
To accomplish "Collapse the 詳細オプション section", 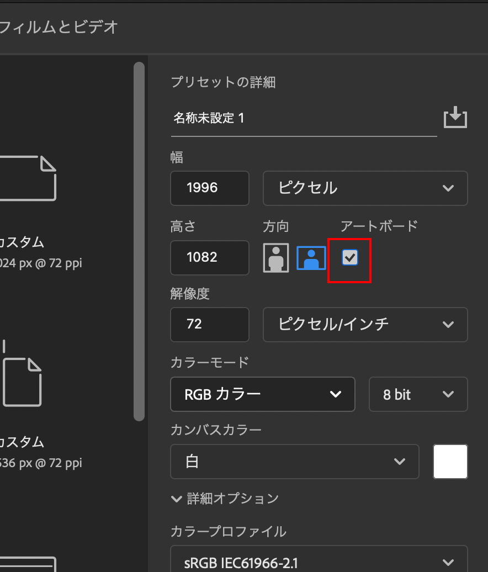I will 225,499.
